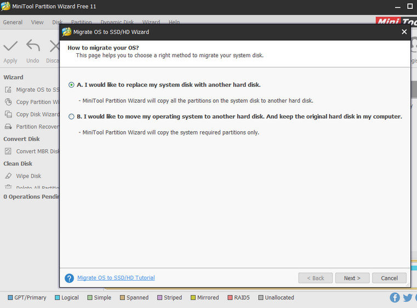Click the Apply checkmark icon in the toolbar
The image size is (417, 308).
click(10, 46)
